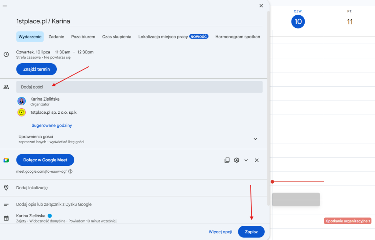Click the Uprawnienia gości label
This screenshot has height=240, width=375.
36,136
